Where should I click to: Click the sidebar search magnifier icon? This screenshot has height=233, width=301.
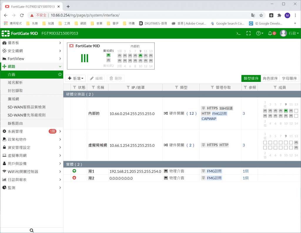(32, 230)
